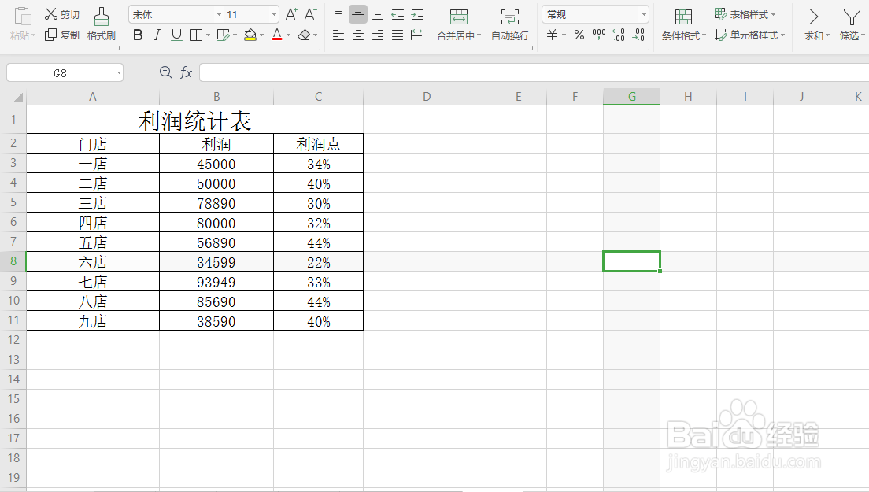This screenshot has width=869, height=492.
Task: Apply cell borders grid icon
Action: coord(196,35)
